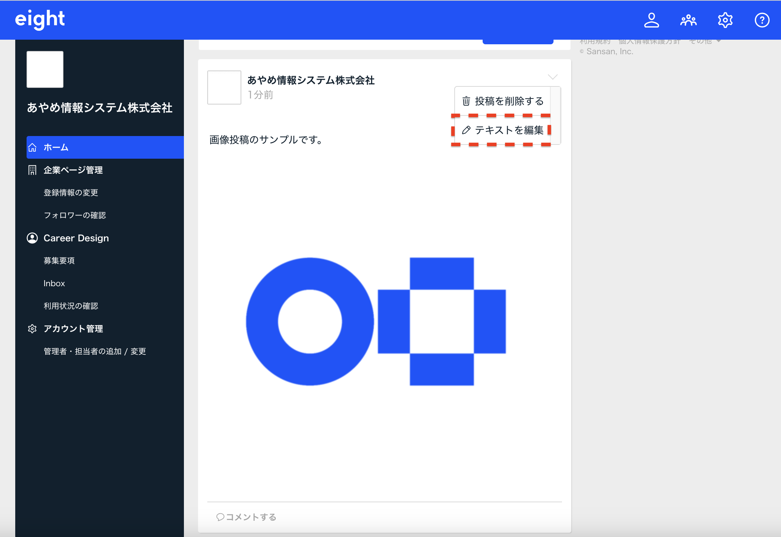Viewport: 781px width, 537px height.
Task: Select 投稿を削除する menu entry
Action: tap(509, 101)
